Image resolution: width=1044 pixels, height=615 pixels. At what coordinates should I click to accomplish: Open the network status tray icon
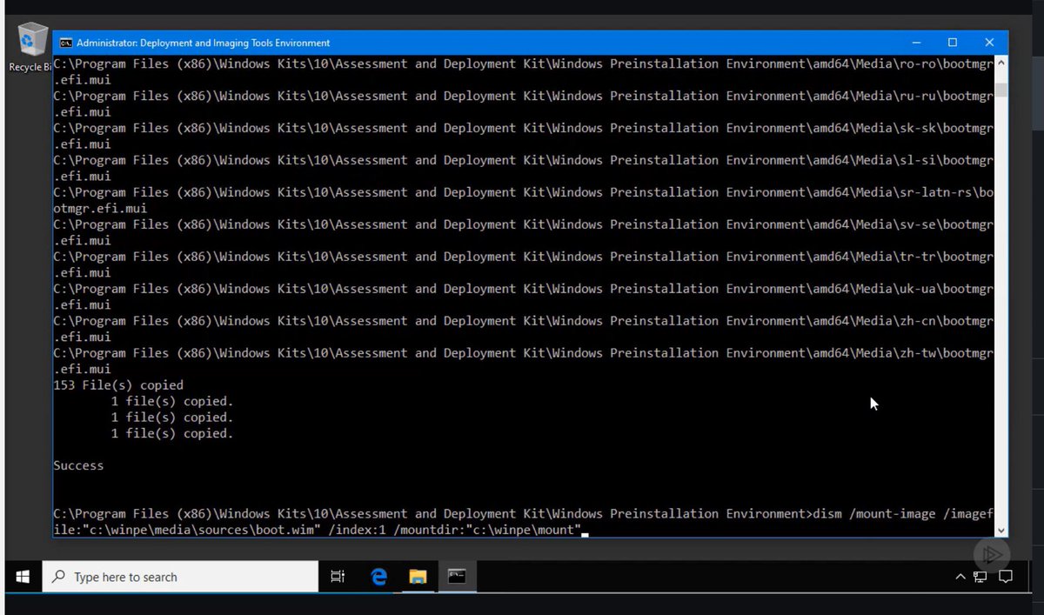(980, 577)
